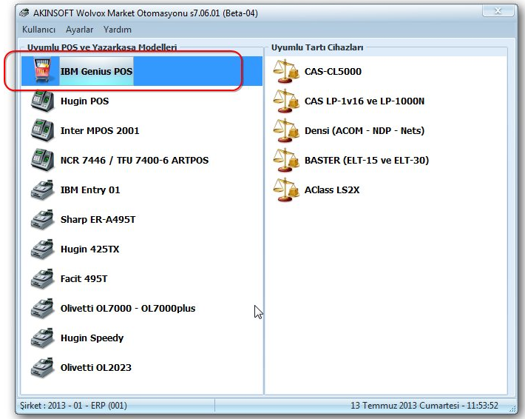Select Olivetti OL7000 - OL7000plus label
525x419 pixels.
(x=128, y=308)
